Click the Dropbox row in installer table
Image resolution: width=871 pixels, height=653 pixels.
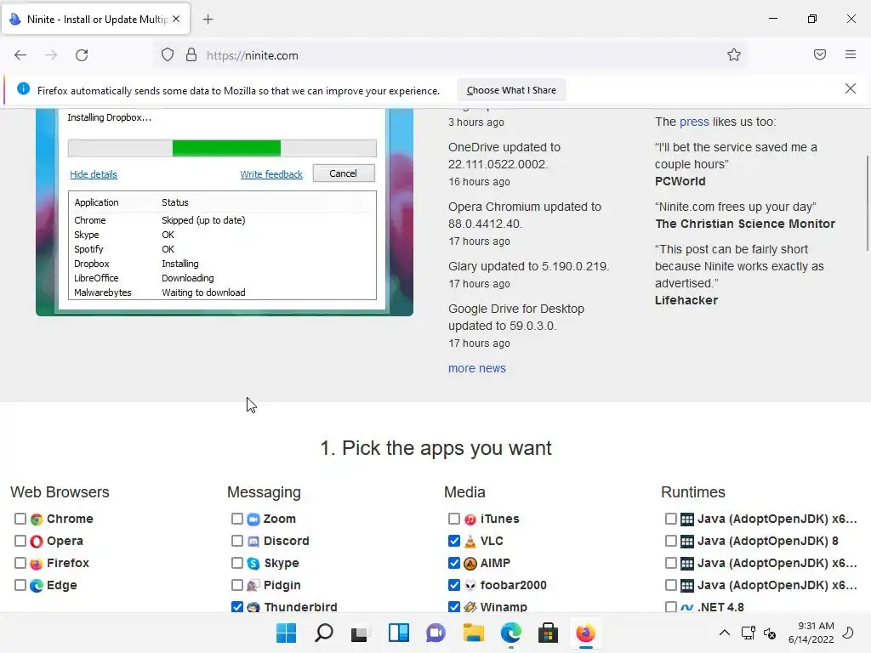point(222,264)
